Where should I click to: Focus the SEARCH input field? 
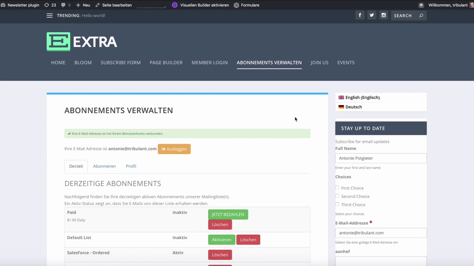pyautogui.click(x=404, y=16)
